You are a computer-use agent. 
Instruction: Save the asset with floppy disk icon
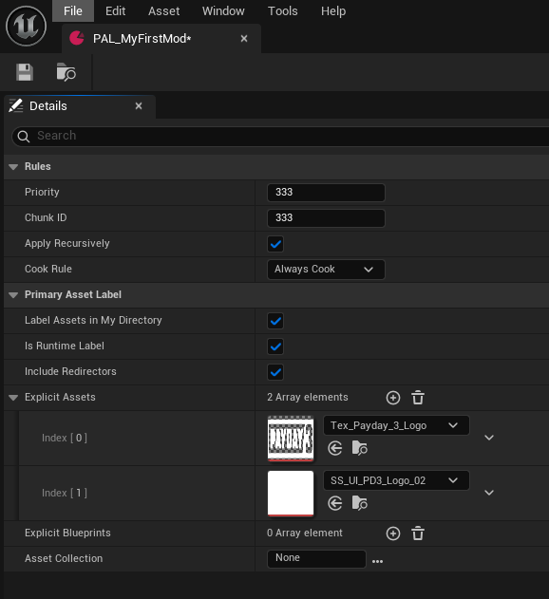pos(25,72)
